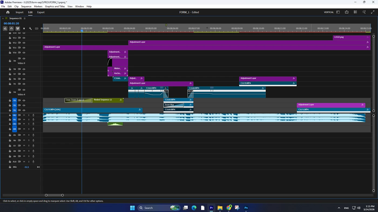Open the Markers menu

(38, 6)
